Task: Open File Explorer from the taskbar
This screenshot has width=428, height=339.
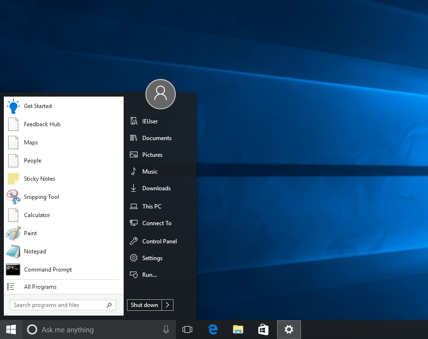Action: click(x=238, y=329)
